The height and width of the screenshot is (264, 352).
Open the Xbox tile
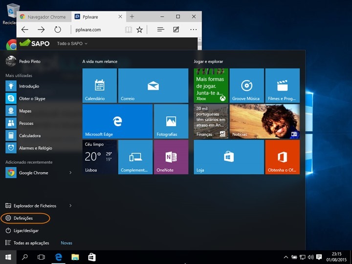point(211,86)
